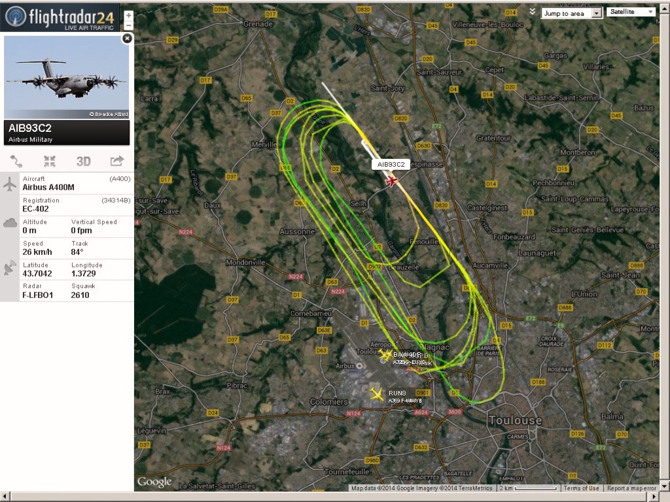The height and width of the screenshot is (502, 670).
Task: Click the Pibrac town label
Action: (x=237, y=386)
